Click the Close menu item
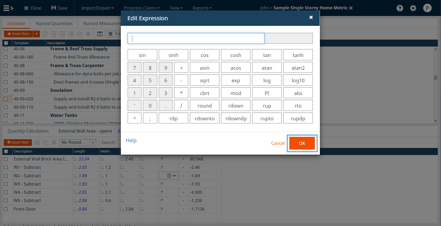 click(x=32, y=8)
